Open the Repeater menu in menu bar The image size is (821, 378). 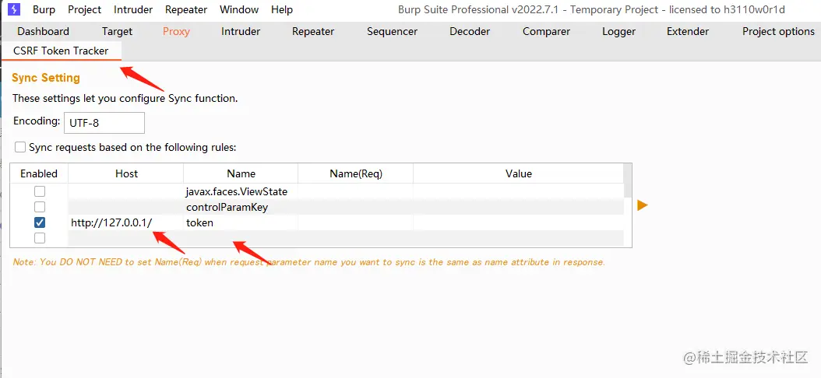pos(186,9)
